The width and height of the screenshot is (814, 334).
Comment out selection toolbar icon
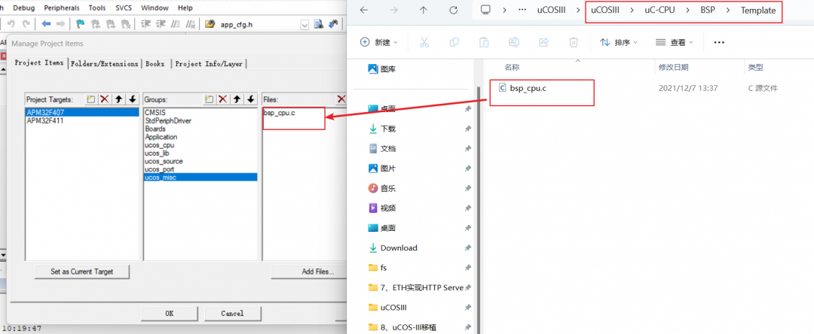[x=176, y=24]
